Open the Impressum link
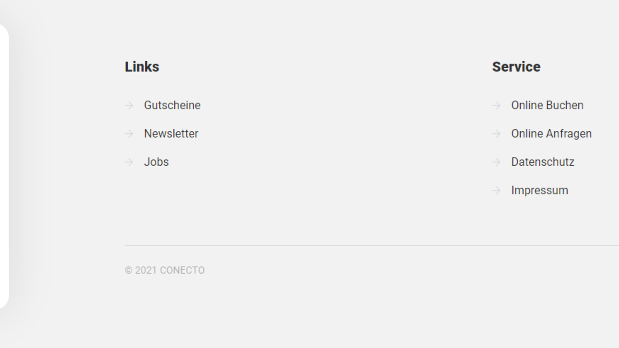Image resolution: width=619 pixels, height=348 pixels. (x=539, y=190)
